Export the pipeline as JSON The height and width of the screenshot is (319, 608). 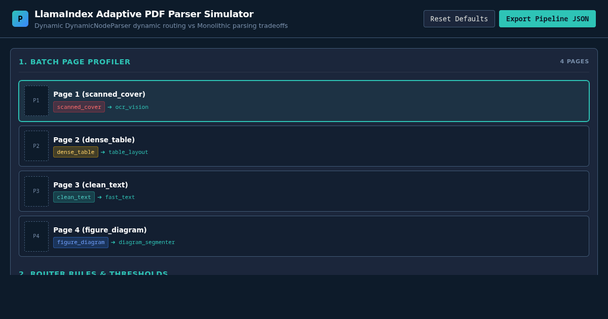click(547, 19)
